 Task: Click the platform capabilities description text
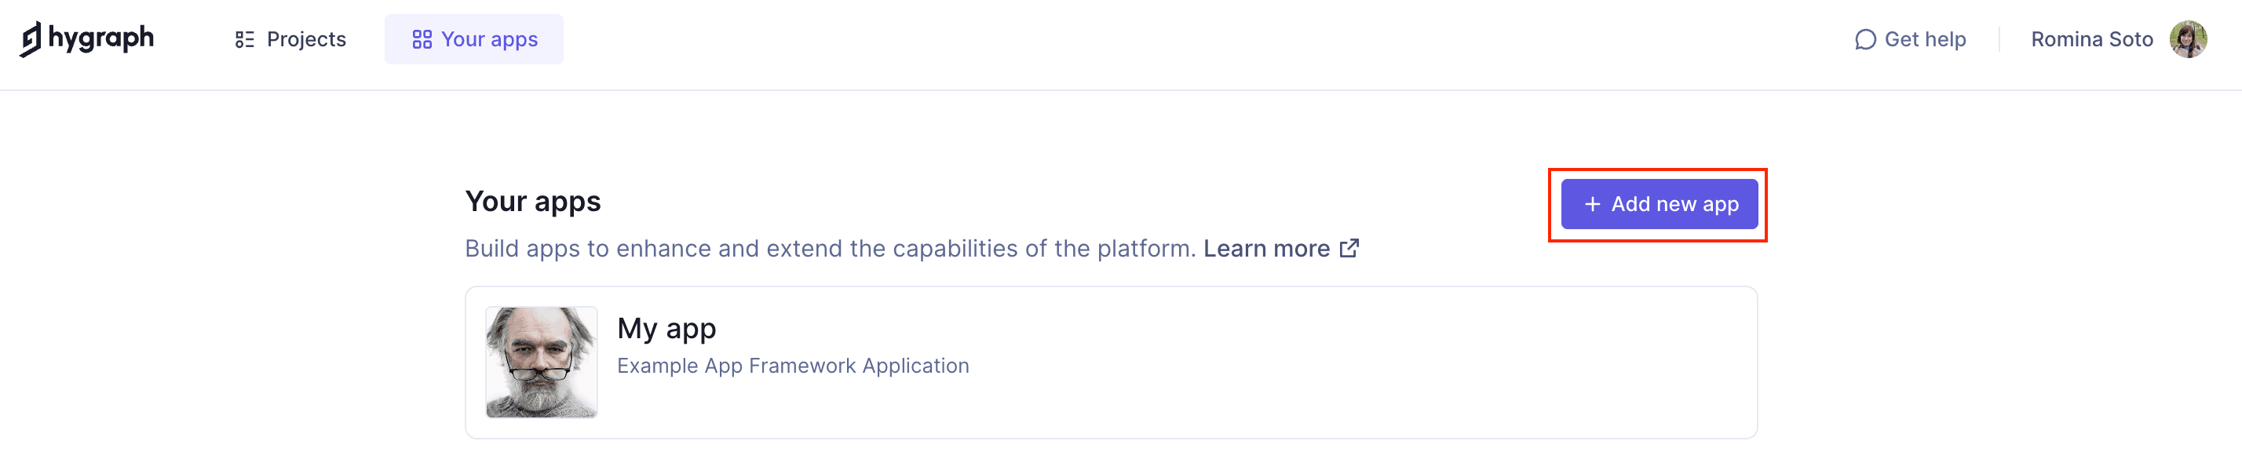point(827,248)
